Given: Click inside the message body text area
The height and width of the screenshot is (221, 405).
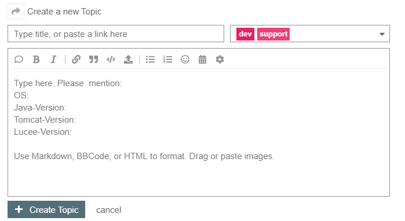Looking at the screenshot, I should [x=199, y=132].
